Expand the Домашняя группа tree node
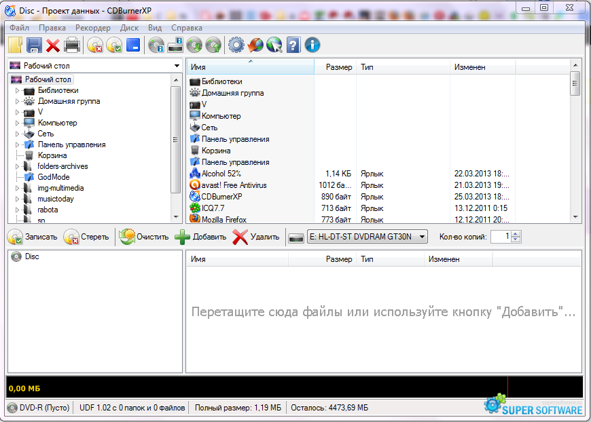The width and height of the screenshot is (591, 422). click(17, 101)
